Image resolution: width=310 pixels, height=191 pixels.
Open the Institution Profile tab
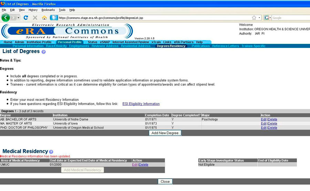pyautogui.click(x=39, y=42)
